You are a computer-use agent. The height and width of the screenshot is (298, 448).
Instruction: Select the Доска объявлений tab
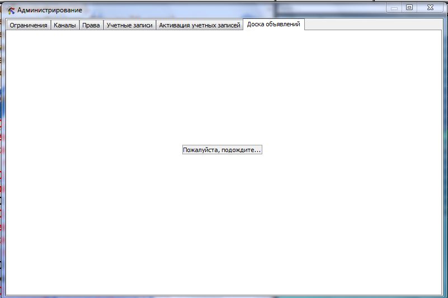[273, 25]
